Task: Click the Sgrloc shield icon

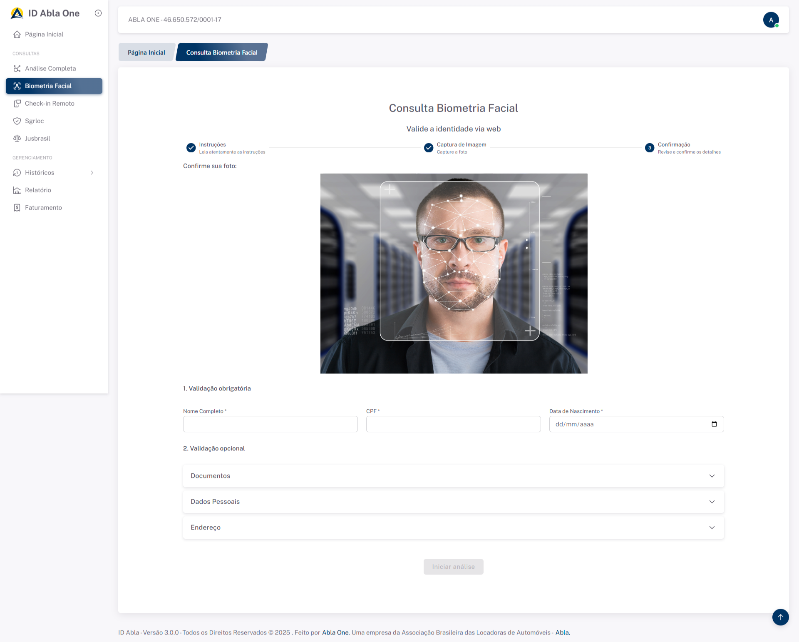Action: [17, 121]
